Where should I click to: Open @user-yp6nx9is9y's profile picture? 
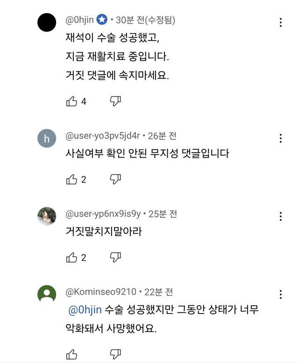tap(47, 216)
